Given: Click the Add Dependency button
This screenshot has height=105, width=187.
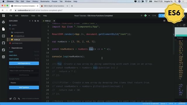Looking at the screenshot, I should tap(24, 63).
